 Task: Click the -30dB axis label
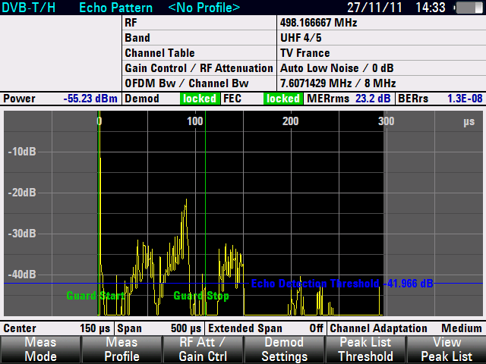22,234
